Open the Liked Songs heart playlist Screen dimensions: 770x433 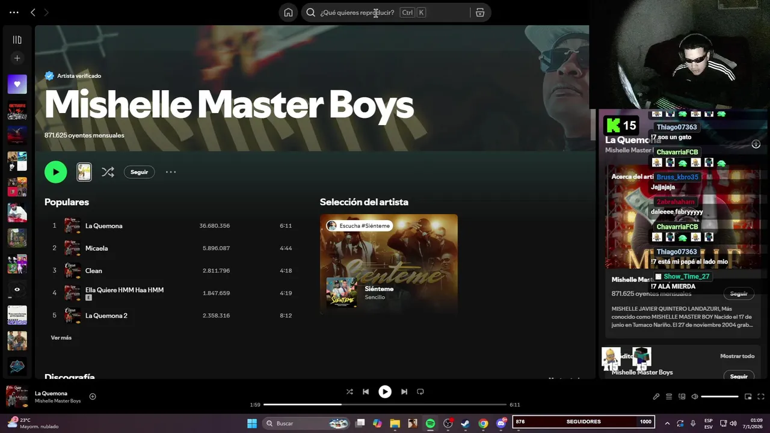pyautogui.click(x=17, y=84)
